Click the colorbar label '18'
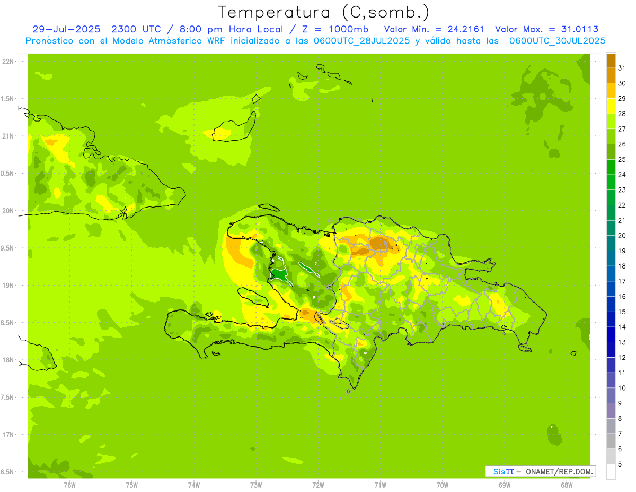The height and width of the screenshot is (492, 636). point(622,266)
